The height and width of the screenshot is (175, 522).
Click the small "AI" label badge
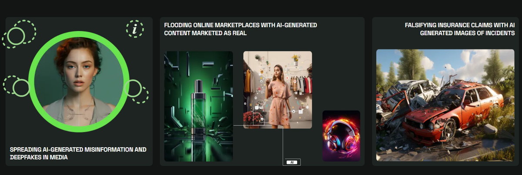pyautogui.click(x=292, y=162)
